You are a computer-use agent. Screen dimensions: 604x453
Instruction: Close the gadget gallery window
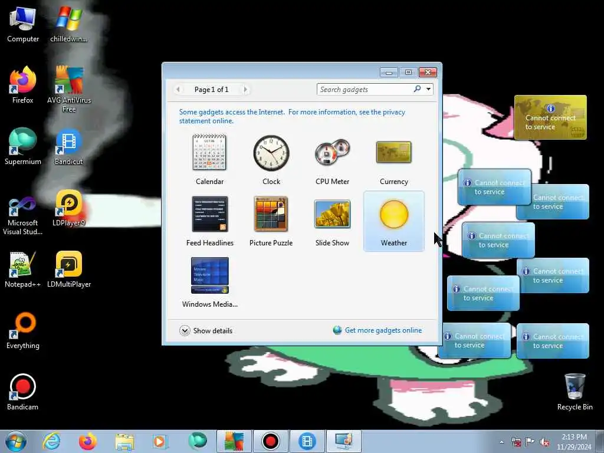[x=428, y=73]
